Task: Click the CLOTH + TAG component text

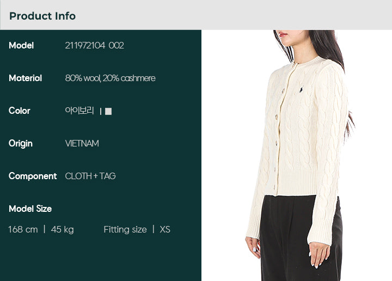Action: click(90, 176)
